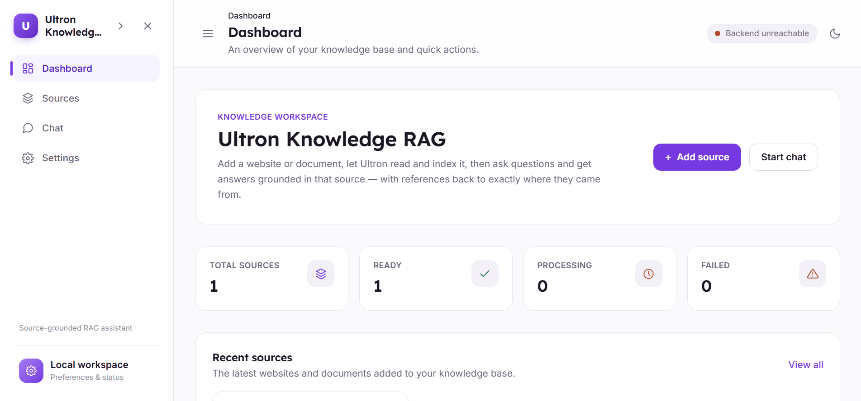Image resolution: width=861 pixels, height=401 pixels.
Task: Click the TOTAL SOURCES label
Action: click(244, 266)
